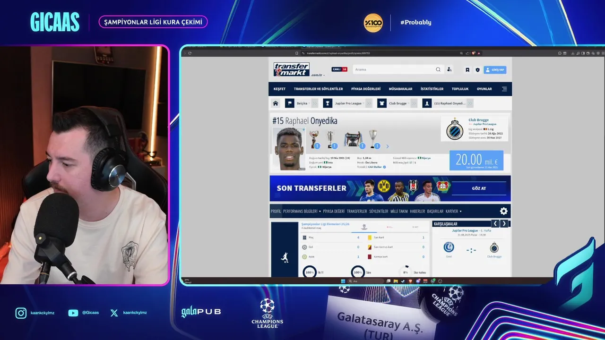Click the plus icon on player photo
Screen dimensions: 605x340
click(303, 129)
